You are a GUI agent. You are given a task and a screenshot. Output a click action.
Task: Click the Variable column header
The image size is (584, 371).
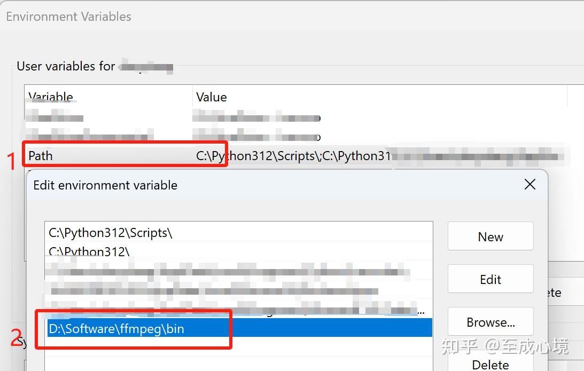[x=50, y=97]
